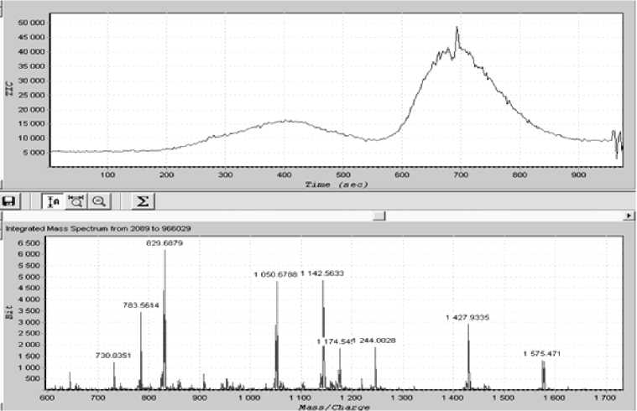Select the text cursor label tool icon

(53, 201)
